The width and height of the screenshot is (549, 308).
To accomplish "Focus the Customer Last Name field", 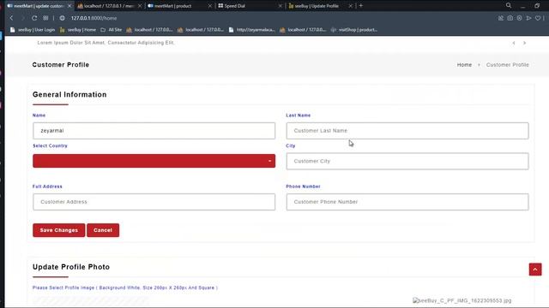I will click(x=407, y=131).
